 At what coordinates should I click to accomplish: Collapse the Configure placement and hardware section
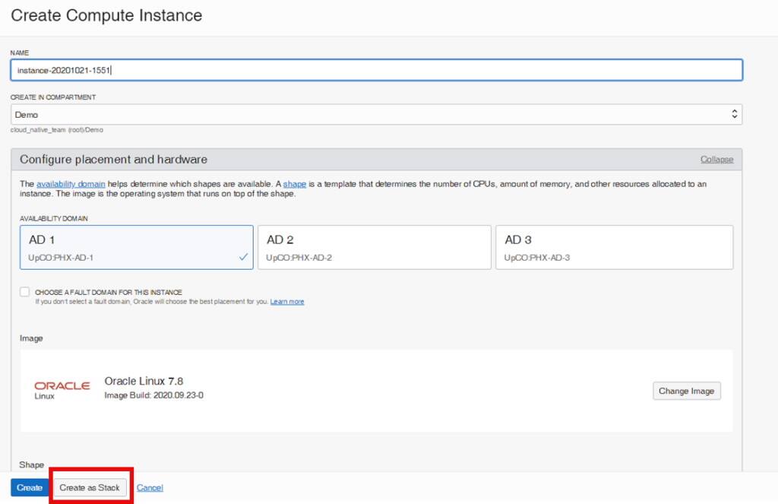click(716, 159)
